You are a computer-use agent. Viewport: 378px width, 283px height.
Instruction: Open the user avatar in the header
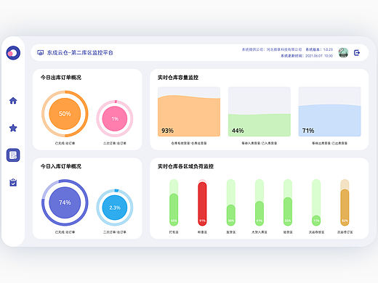(x=343, y=52)
